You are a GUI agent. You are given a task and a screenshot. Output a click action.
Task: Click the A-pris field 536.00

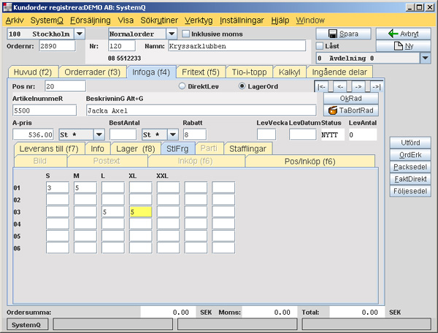[x=33, y=134]
